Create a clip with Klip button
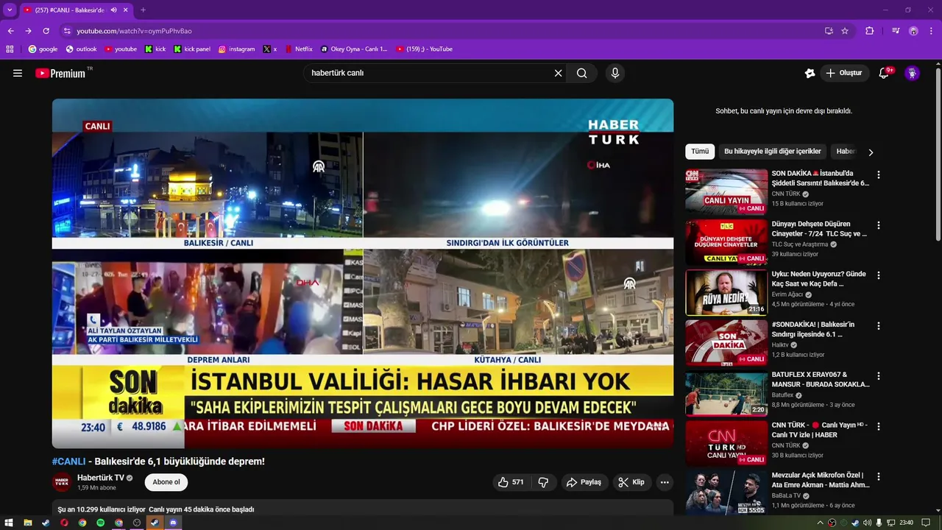The image size is (942, 530). [x=631, y=482]
